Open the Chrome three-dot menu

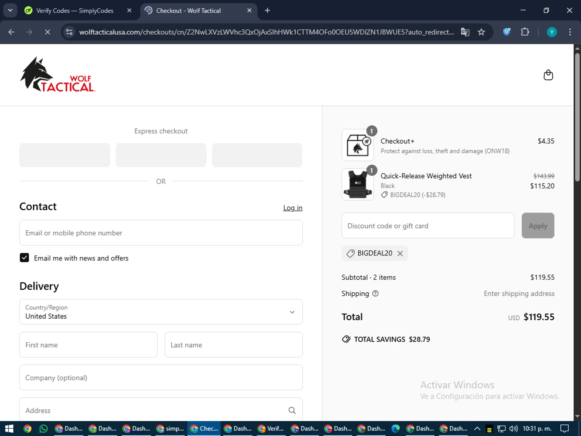click(x=570, y=32)
